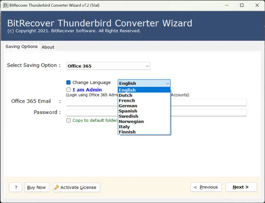Pick German from the language options

click(128, 106)
